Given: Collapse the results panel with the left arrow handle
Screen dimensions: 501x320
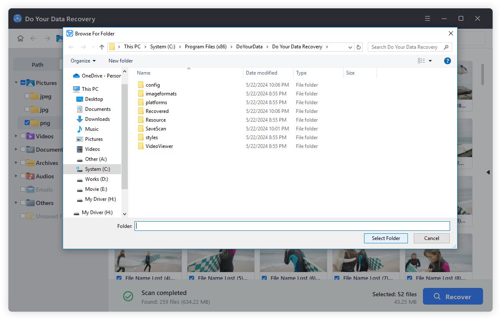Looking at the screenshot, I should pos(488,172).
